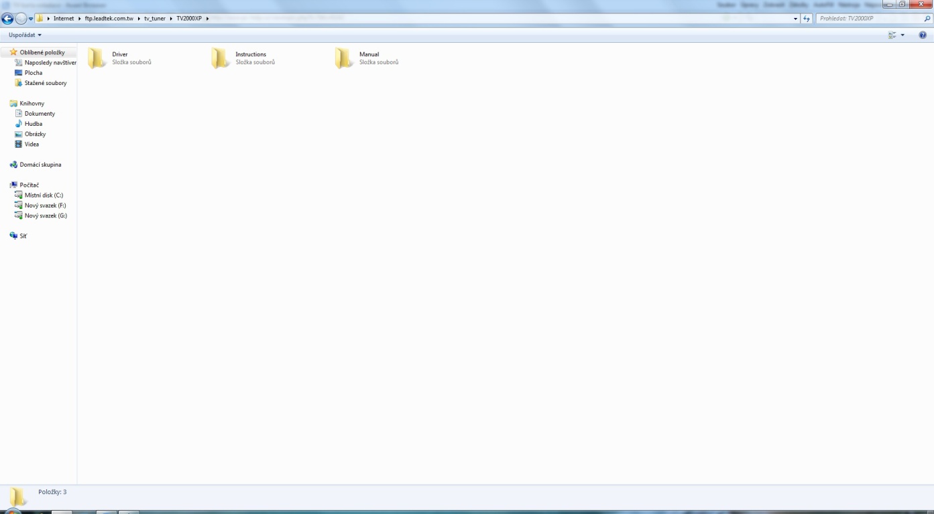Open the Dokumenty library
This screenshot has height=514, width=934.
[x=40, y=114]
